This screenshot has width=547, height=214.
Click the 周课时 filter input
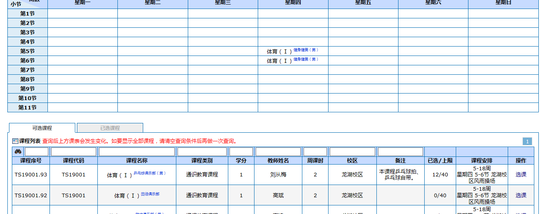coord(315,152)
